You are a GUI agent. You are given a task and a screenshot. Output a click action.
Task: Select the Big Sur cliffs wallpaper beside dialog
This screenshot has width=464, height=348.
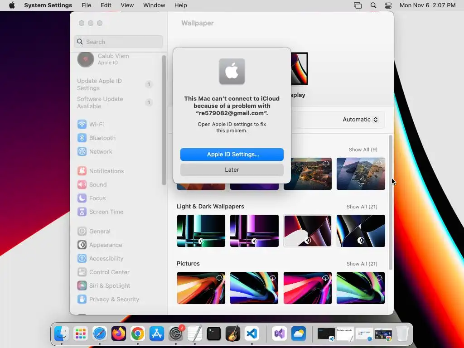tap(311, 174)
